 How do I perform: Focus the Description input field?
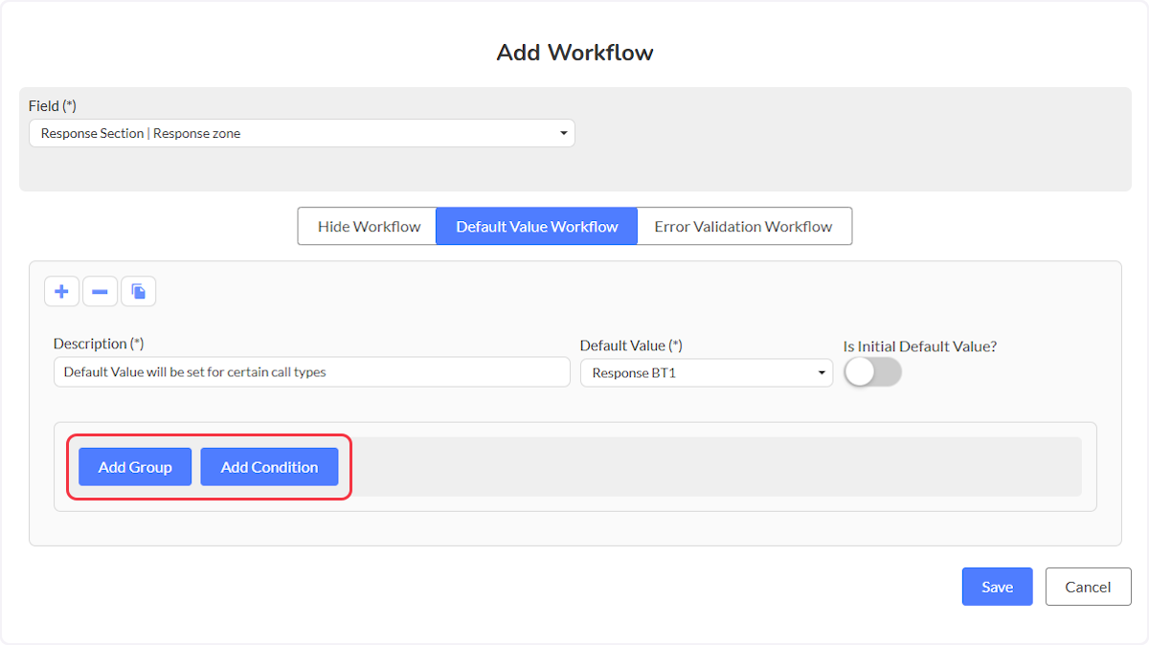(312, 372)
